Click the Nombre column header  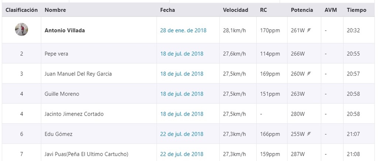[55, 10]
